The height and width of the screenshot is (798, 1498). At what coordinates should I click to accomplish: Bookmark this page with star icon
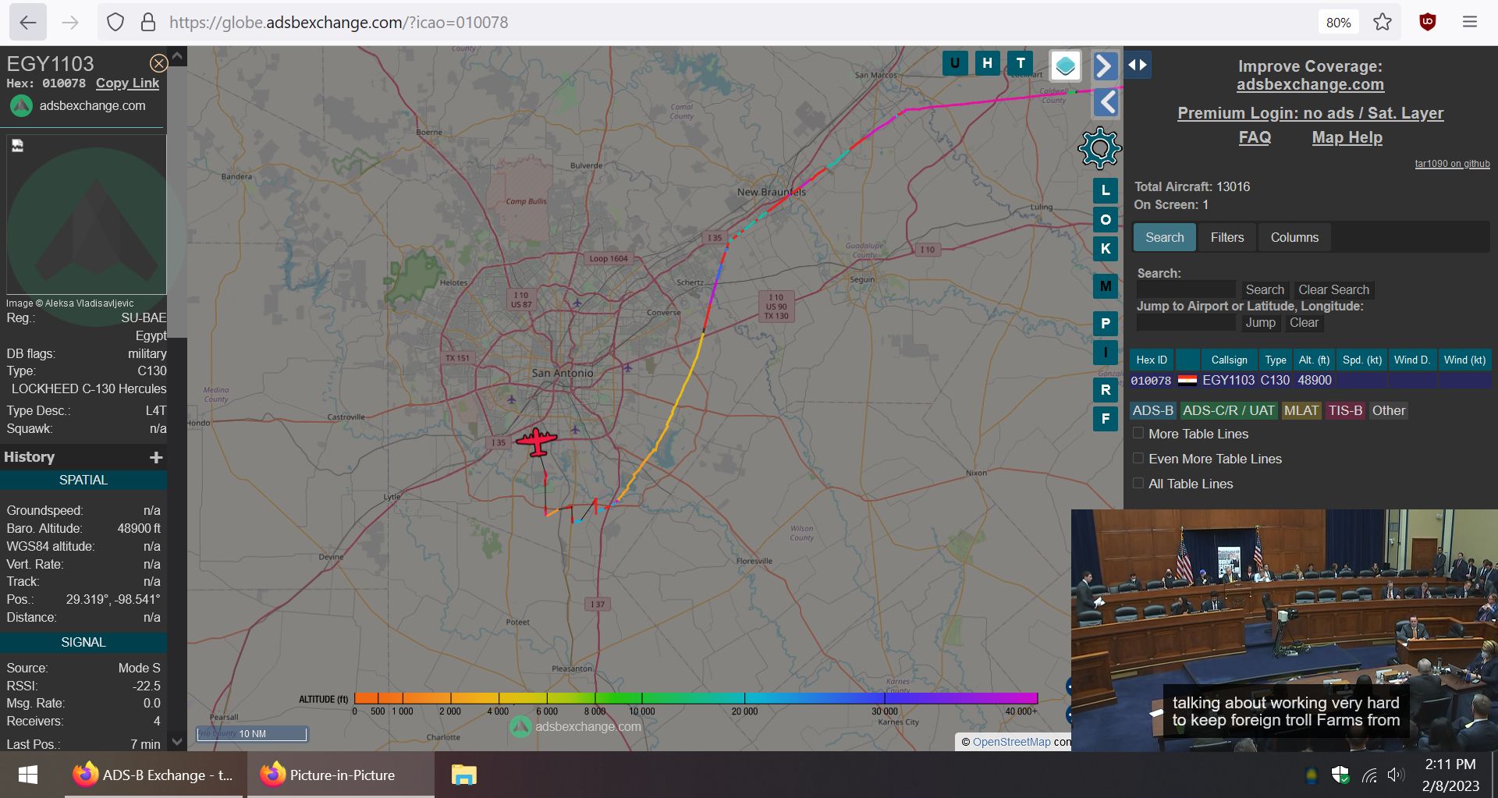coord(1383,22)
